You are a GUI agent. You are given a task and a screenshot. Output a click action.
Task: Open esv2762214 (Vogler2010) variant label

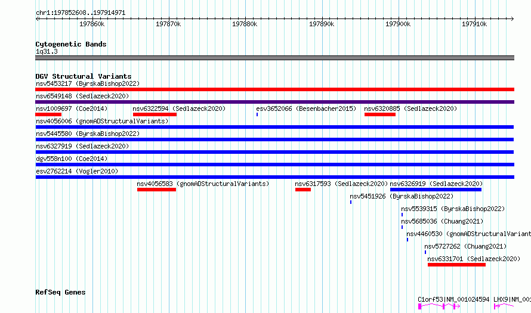pyautogui.click(x=77, y=171)
